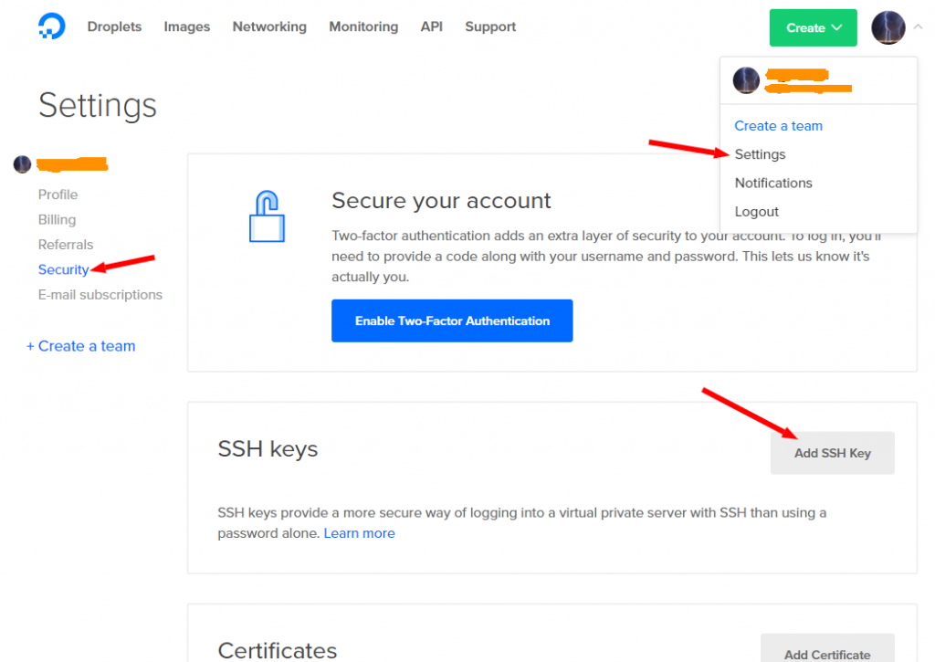The width and height of the screenshot is (935, 662).
Task: Open the Create dropdown button
Action: (813, 27)
